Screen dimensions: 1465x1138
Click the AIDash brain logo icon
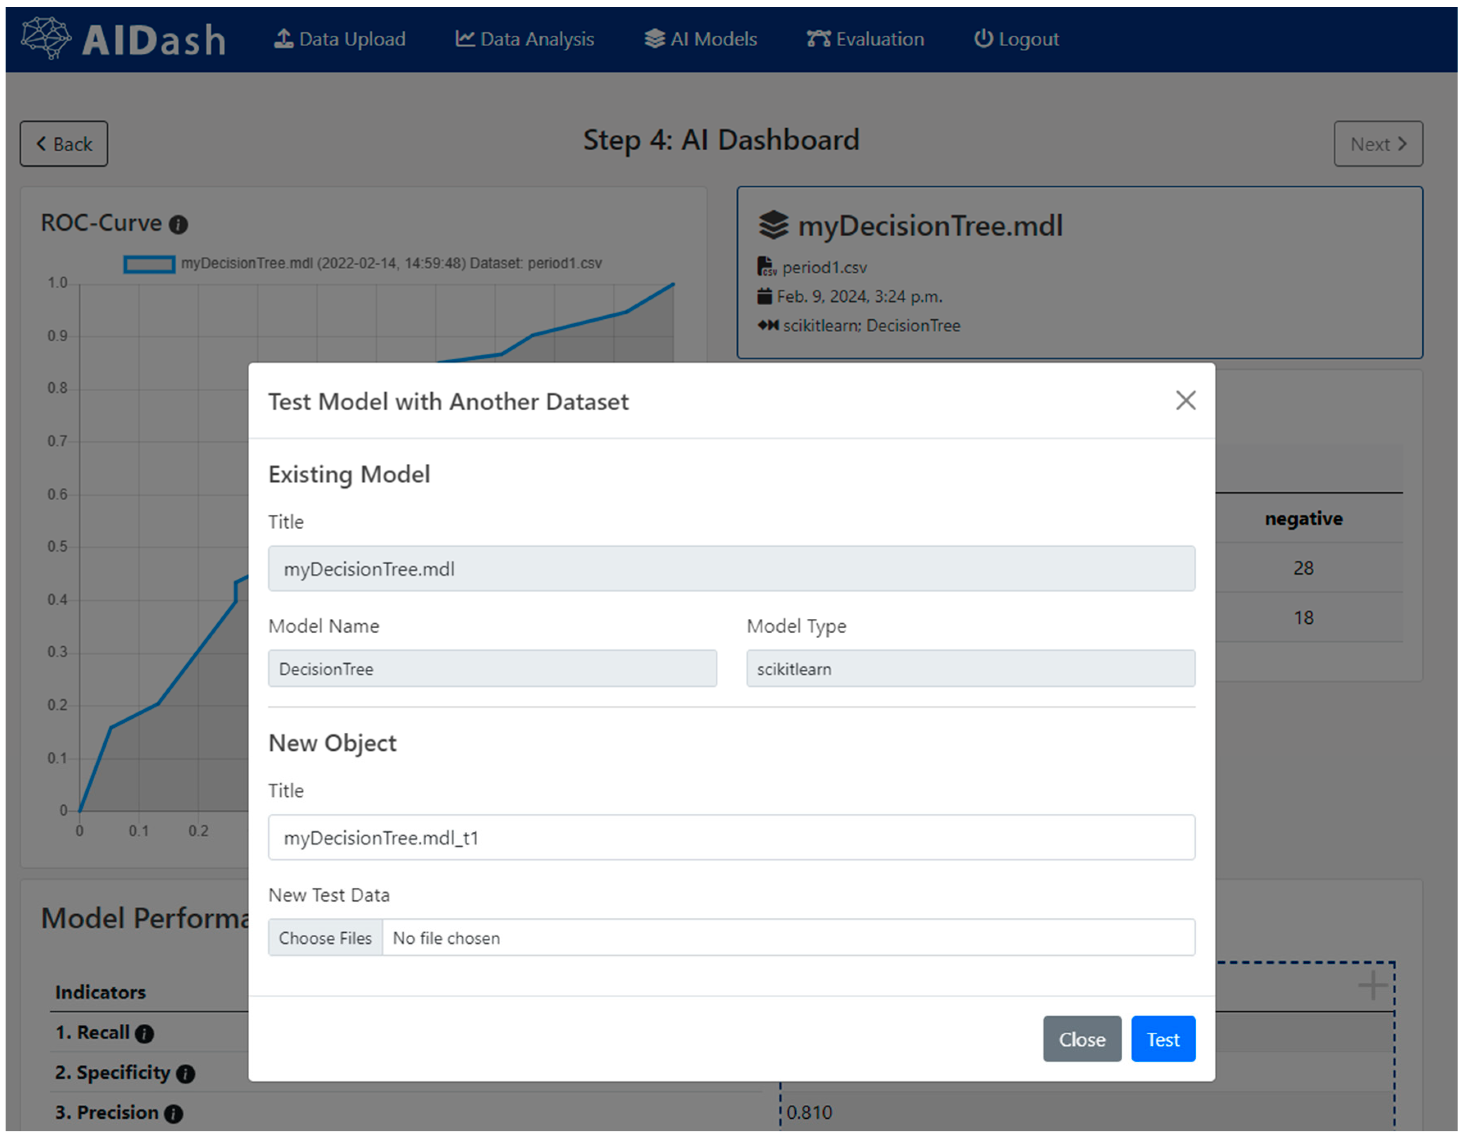(x=45, y=38)
